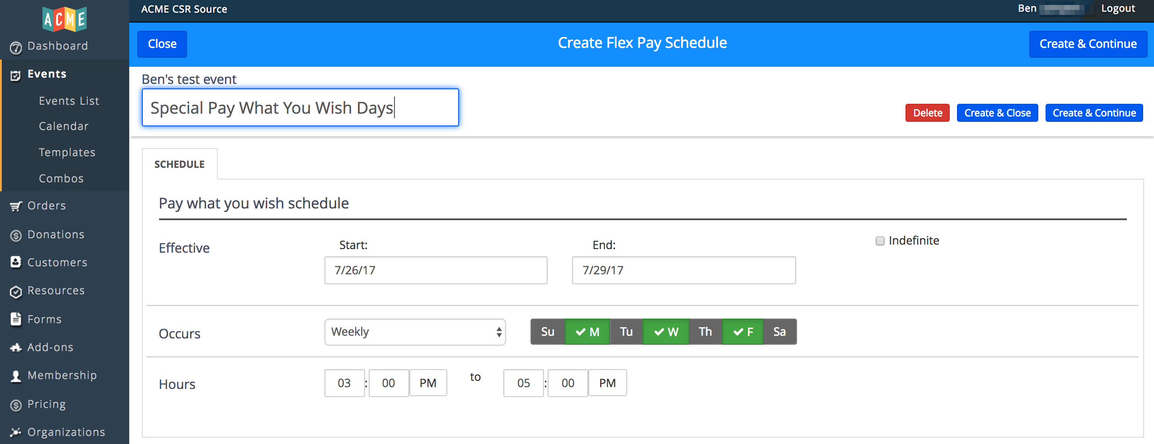
Task: Select the Forms page icon
Action: (16, 319)
